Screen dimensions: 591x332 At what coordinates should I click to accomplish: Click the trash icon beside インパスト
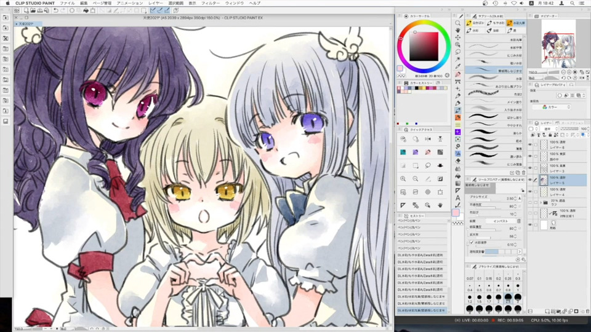point(518,221)
